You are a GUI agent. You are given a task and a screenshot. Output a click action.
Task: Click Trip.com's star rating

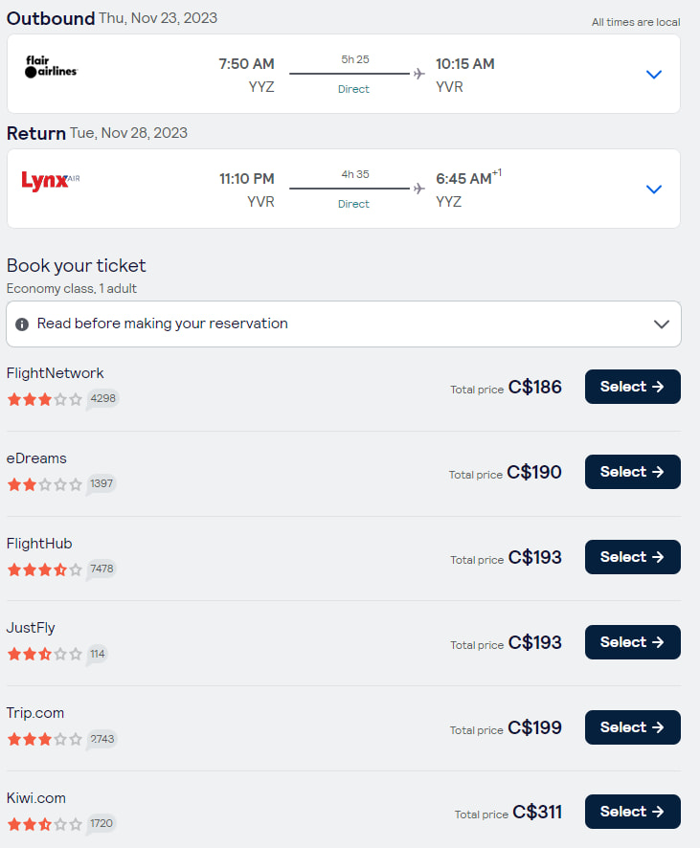pyautogui.click(x=43, y=740)
